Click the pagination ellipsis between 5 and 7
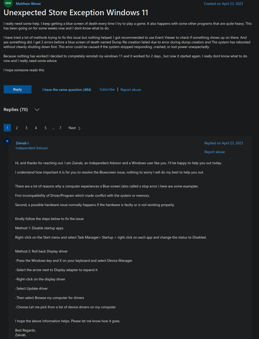This screenshot has width=259, height=339. pos(53,128)
